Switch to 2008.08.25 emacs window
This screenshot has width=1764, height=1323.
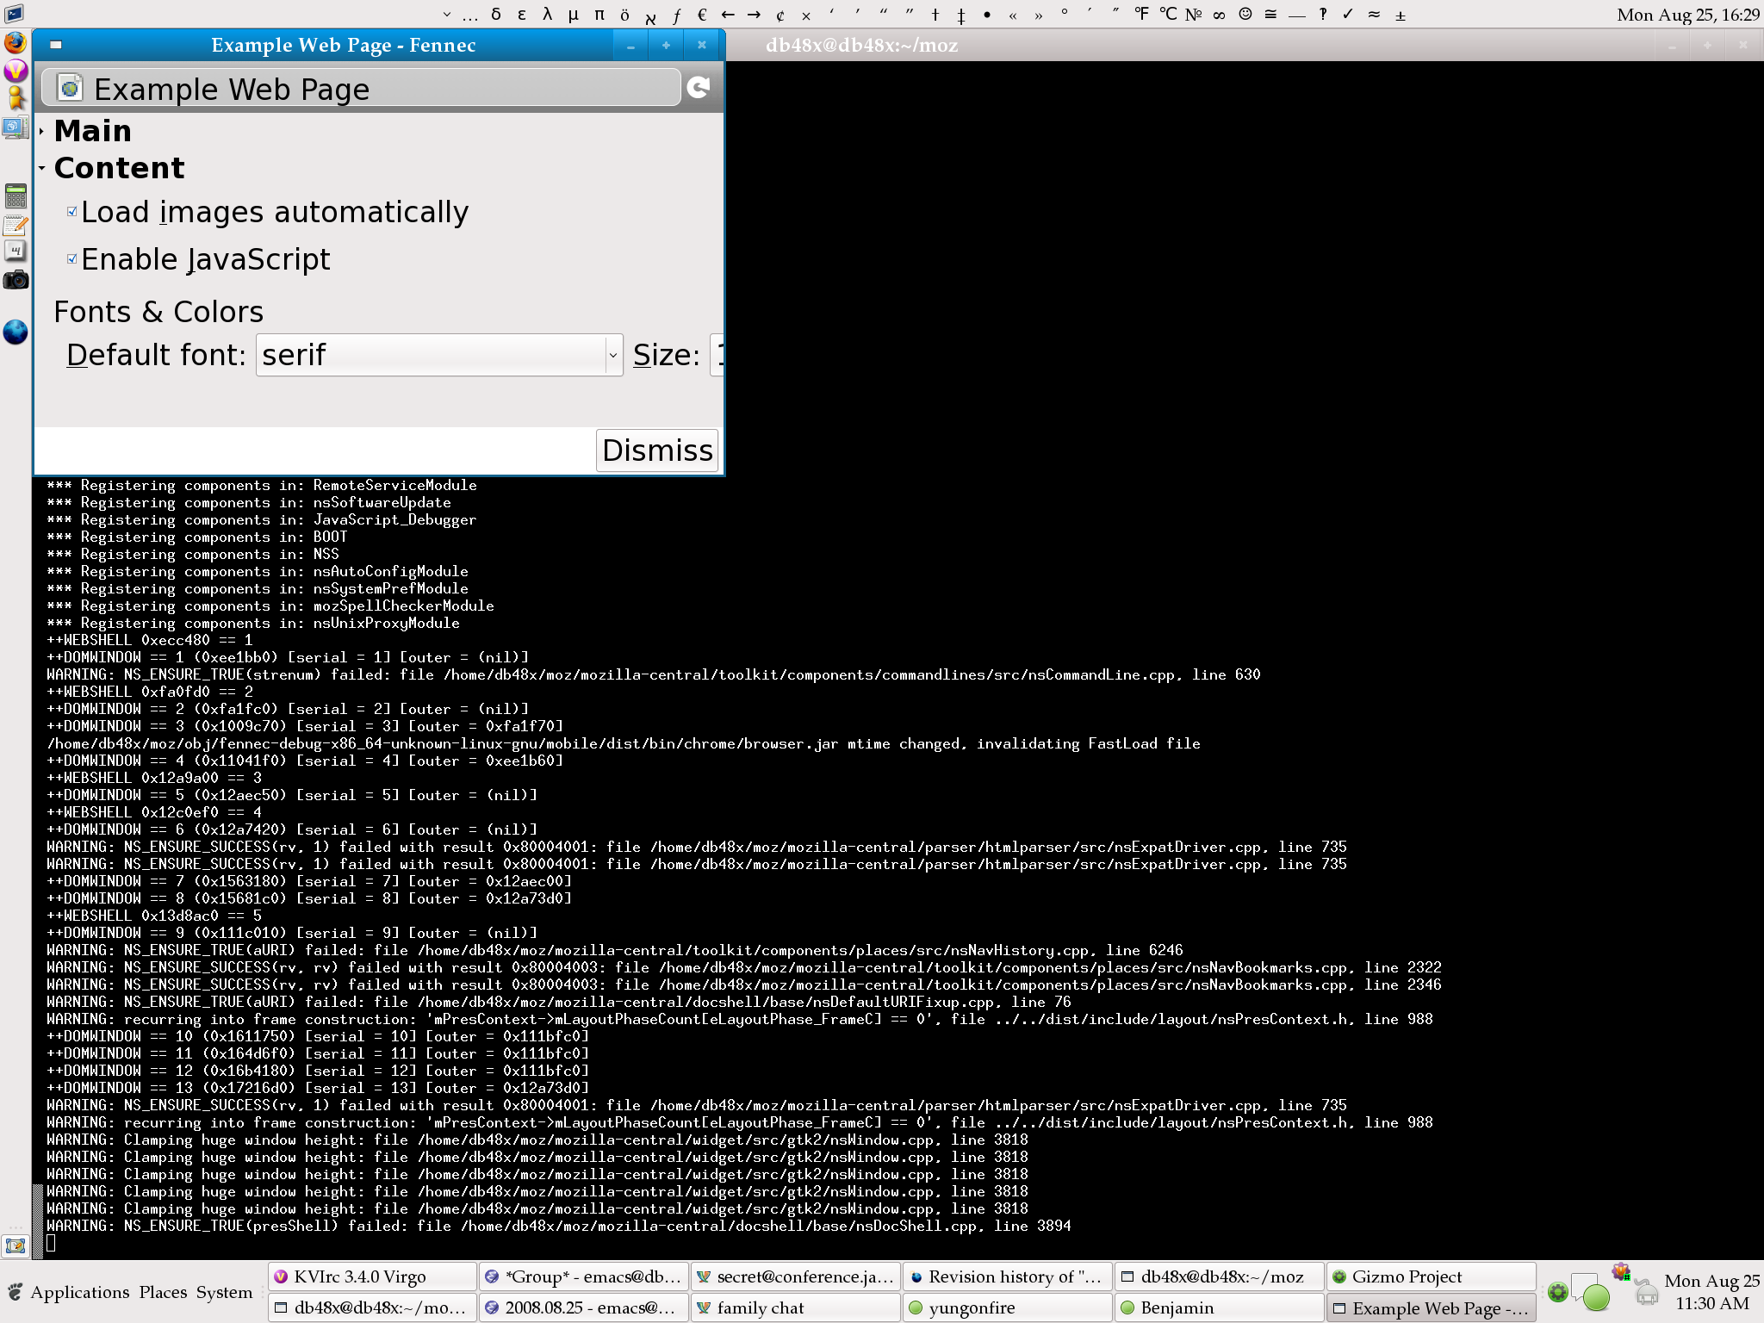click(584, 1307)
